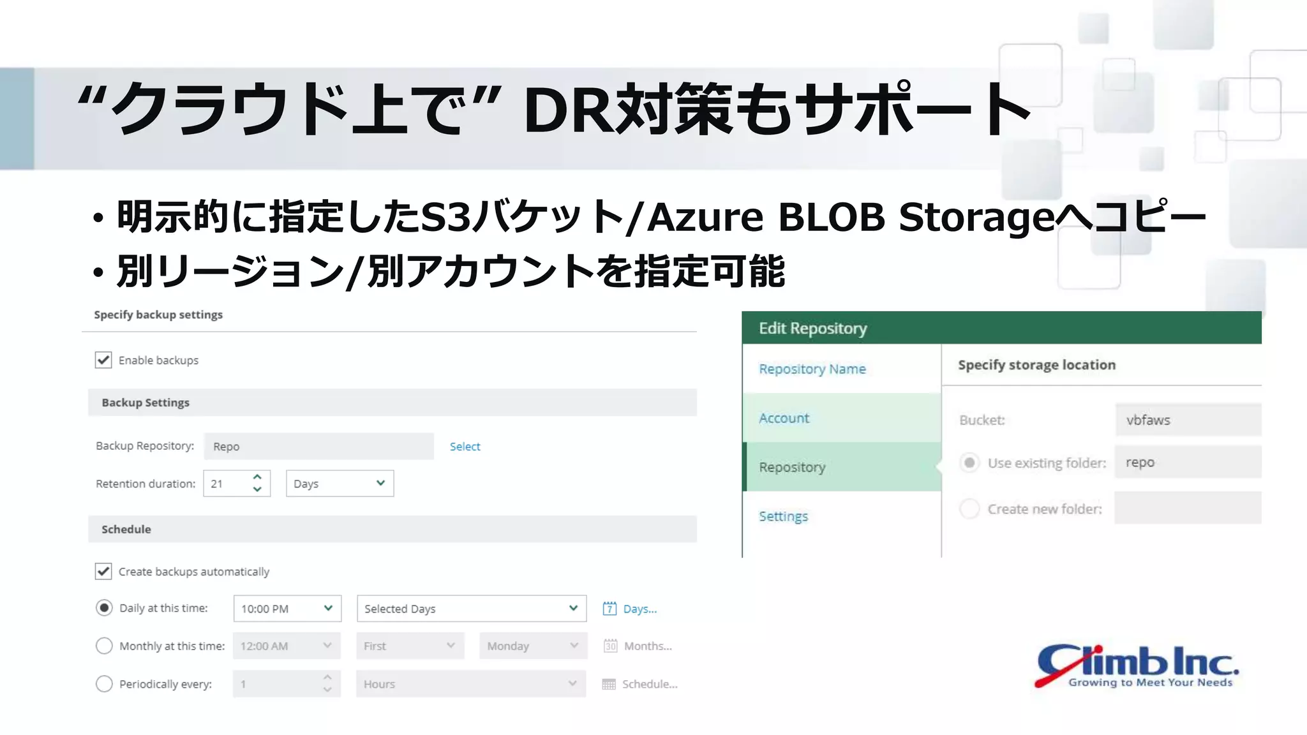Click the grid icon beside Schedule...
The height and width of the screenshot is (735, 1307).
click(x=609, y=684)
